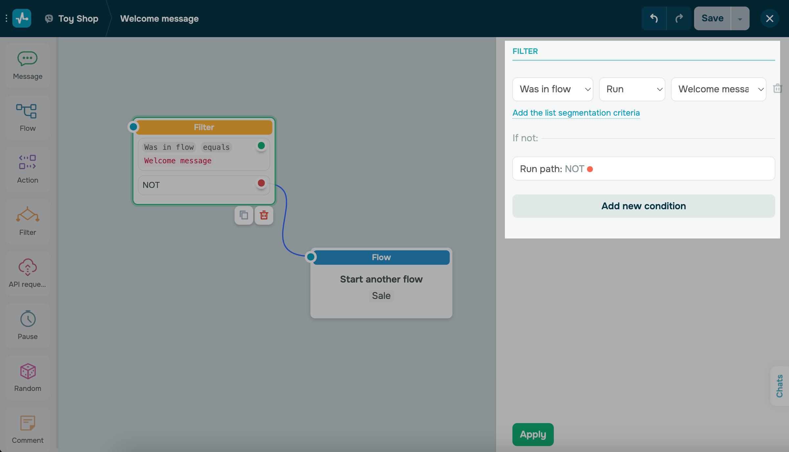Go to Toy Shop breadcrumb

[x=78, y=19]
